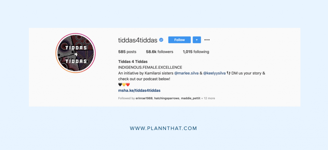The height and width of the screenshot is (150, 328).
Task: Open follower erinrae1988's profile
Action: (x=144, y=98)
